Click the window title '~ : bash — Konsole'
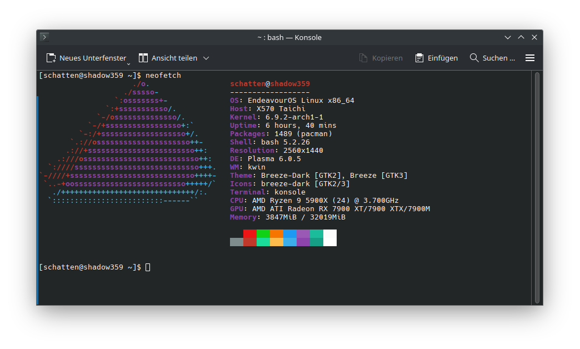This screenshot has width=580, height=349. click(x=289, y=37)
